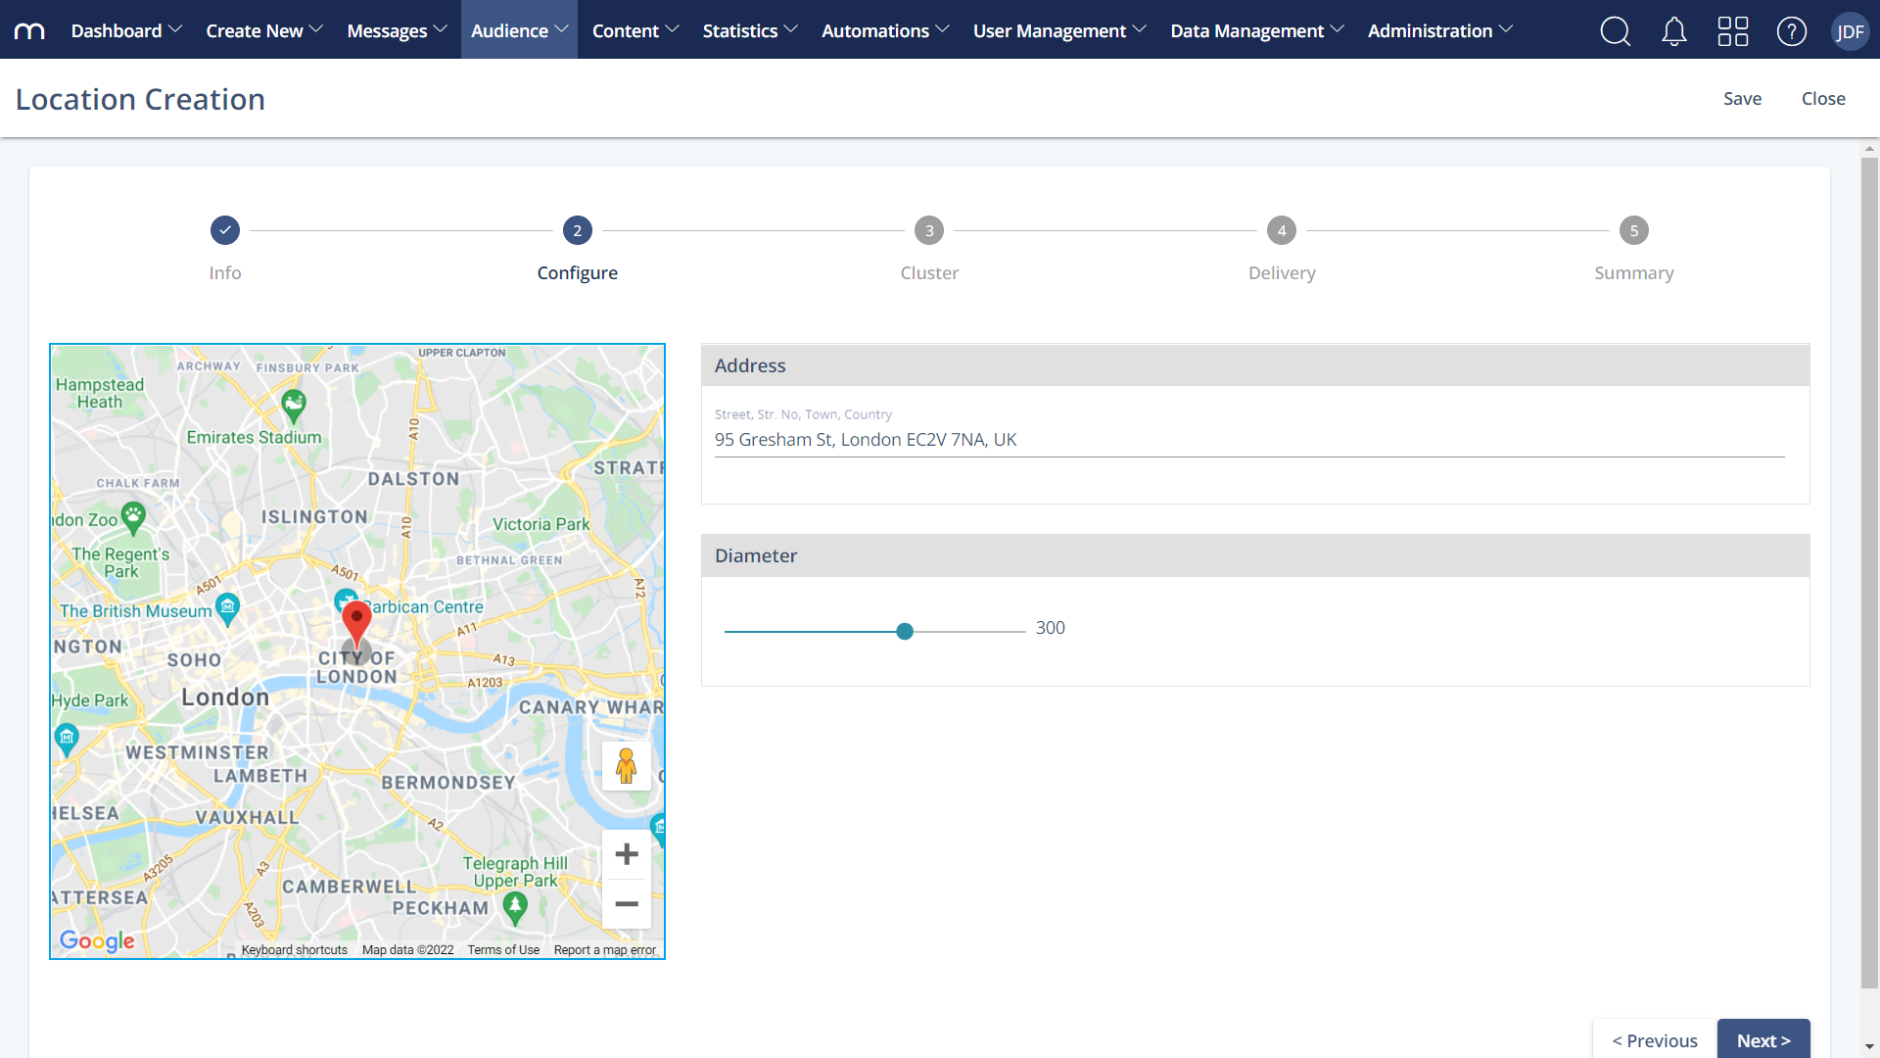Viewport: 1880px width, 1058px height.
Task: Click the Summary step label
Action: coord(1634,273)
